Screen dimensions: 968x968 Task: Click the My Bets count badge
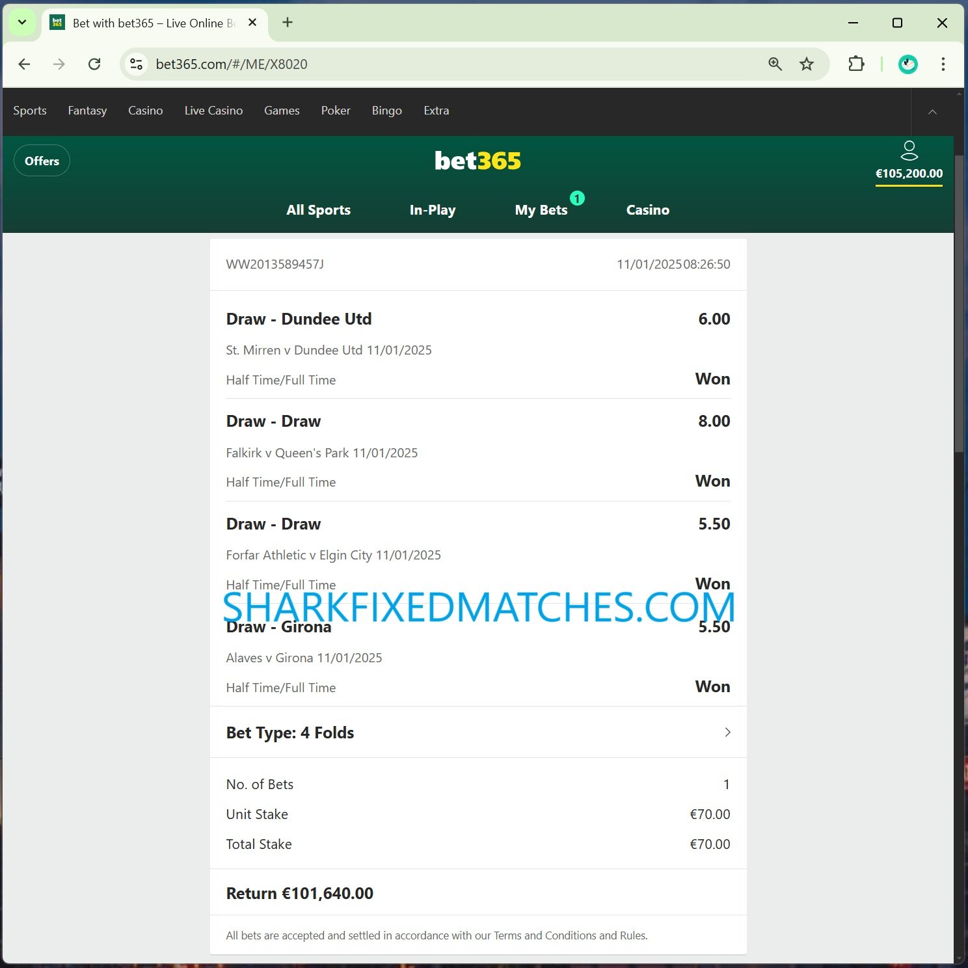coord(577,198)
